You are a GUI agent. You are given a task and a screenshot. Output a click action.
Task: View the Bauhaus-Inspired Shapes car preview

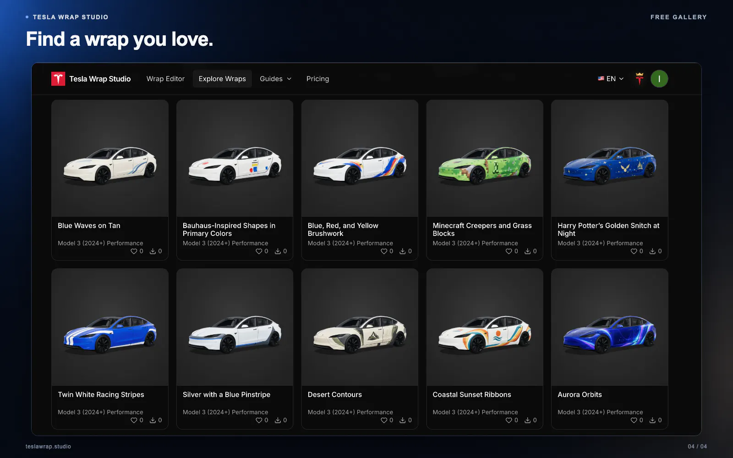click(235, 158)
